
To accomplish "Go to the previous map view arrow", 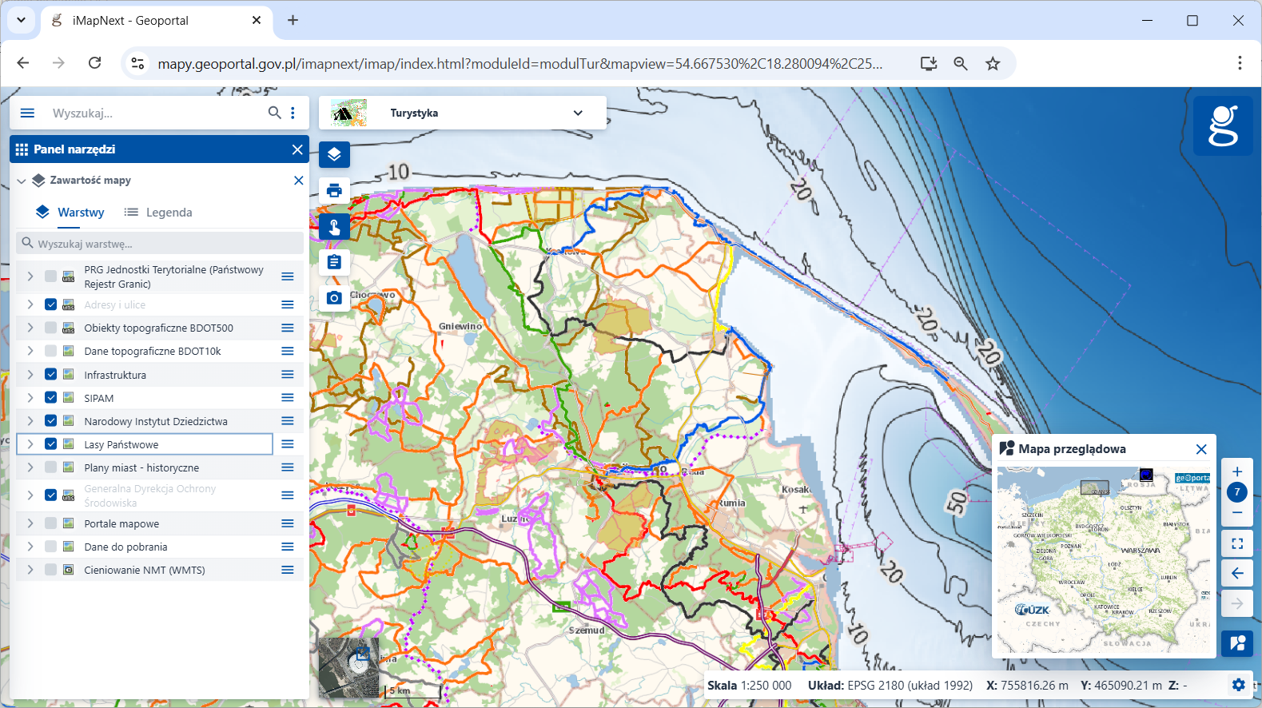I will click(x=1236, y=573).
